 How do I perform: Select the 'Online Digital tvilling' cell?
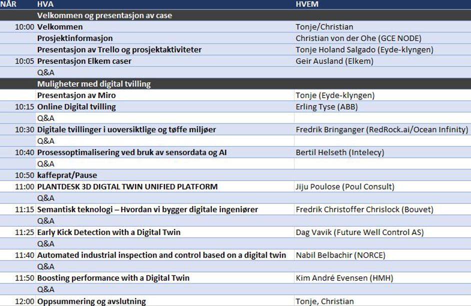click(x=76, y=107)
